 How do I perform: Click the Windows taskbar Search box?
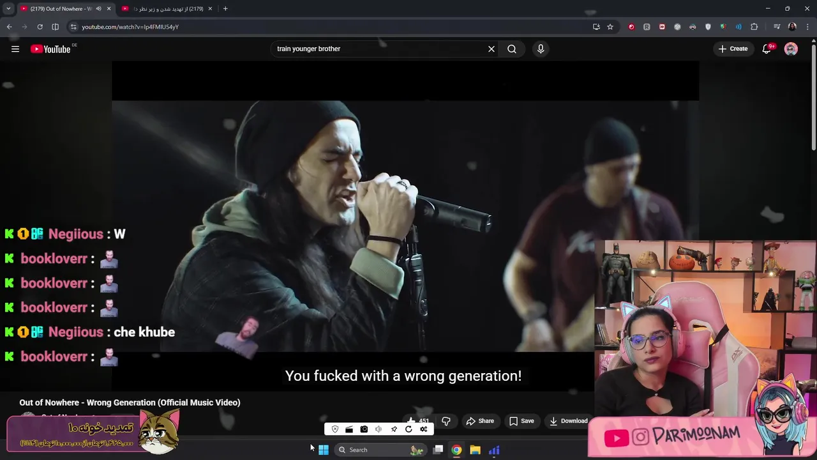pos(380,450)
